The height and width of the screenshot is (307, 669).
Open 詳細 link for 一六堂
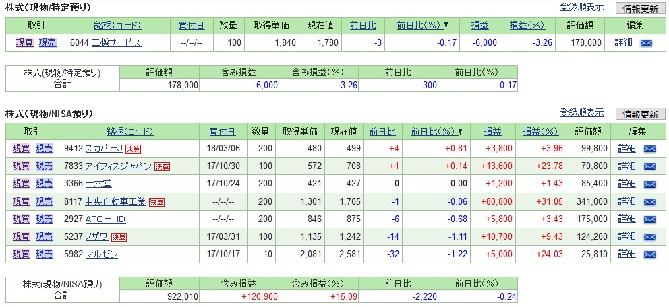pyautogui.click(x=627, y=184)
